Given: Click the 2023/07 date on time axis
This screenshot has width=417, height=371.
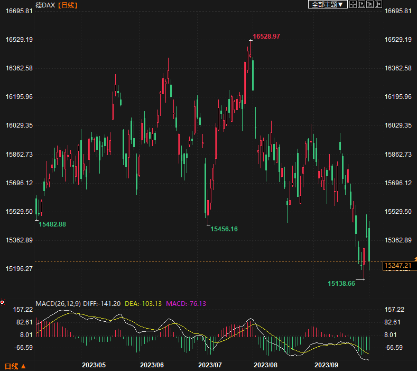Looking at the screenshot, I should 210,365.
